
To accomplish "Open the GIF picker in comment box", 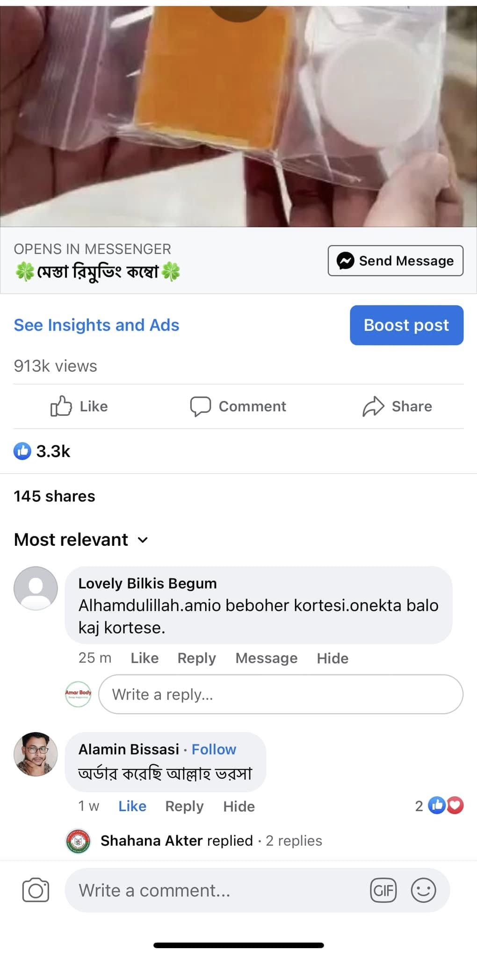I will click(383, 890).
